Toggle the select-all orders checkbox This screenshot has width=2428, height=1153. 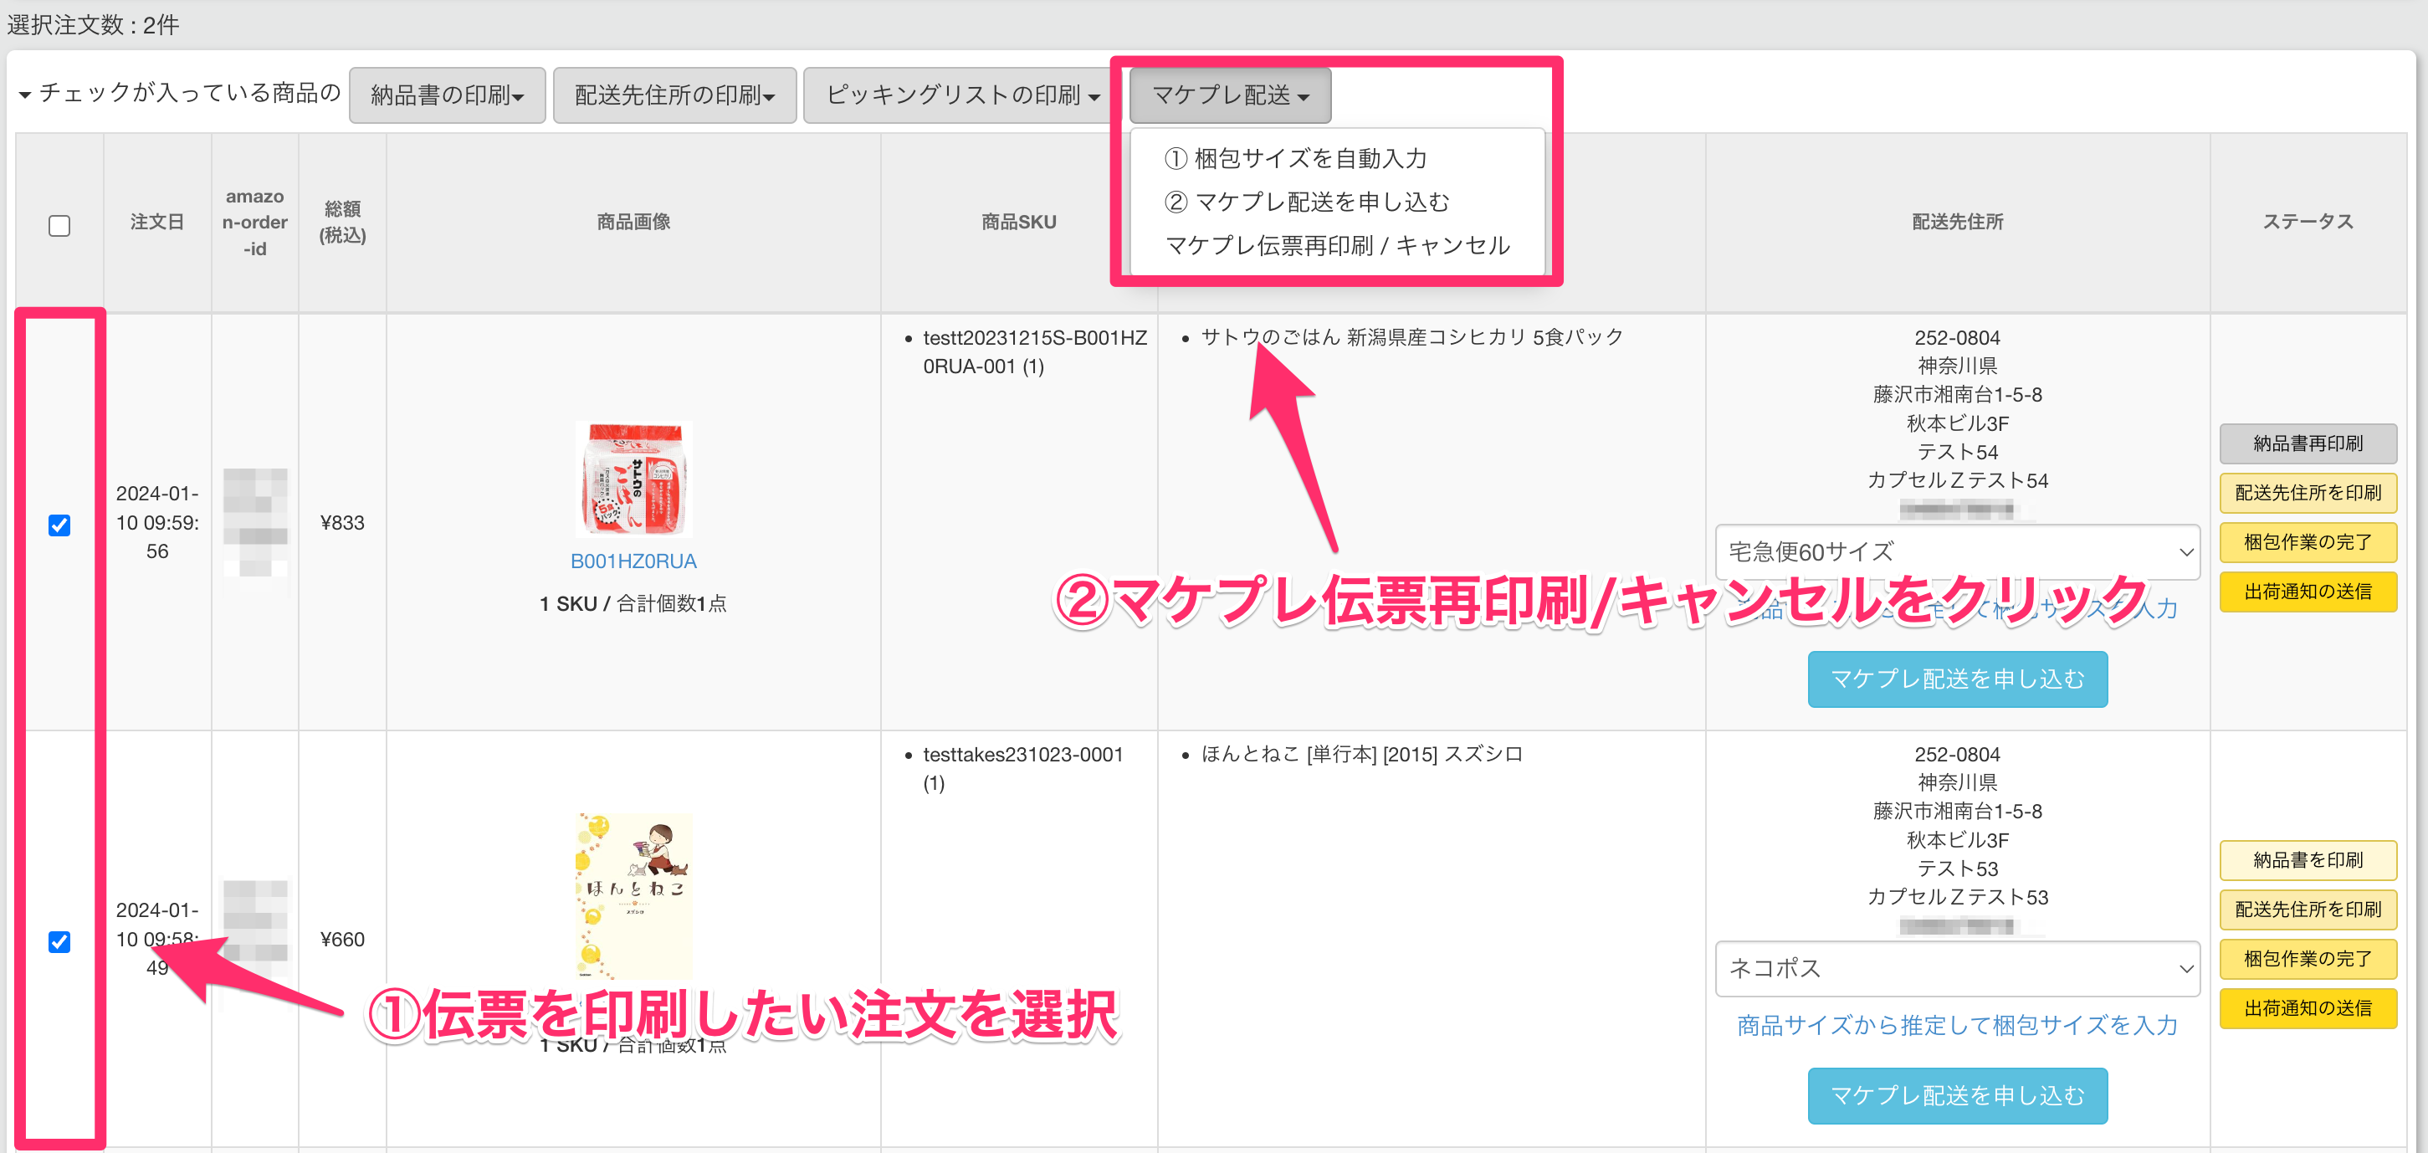59,225
